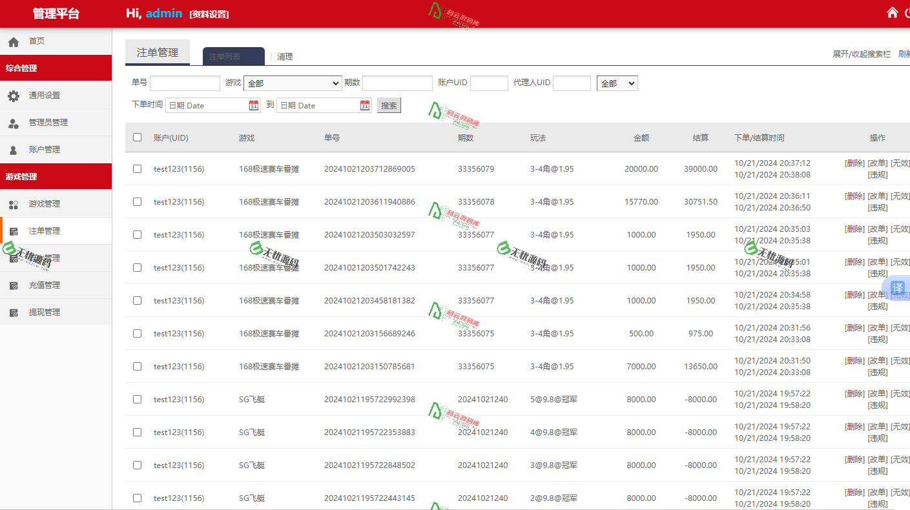Click the power/logout icon top right

[x=907, y=12]
